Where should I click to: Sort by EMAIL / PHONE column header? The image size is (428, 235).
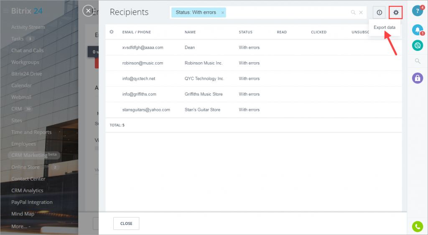(x=137, y=32)
